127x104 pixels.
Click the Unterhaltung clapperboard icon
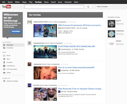coord(4,66)
